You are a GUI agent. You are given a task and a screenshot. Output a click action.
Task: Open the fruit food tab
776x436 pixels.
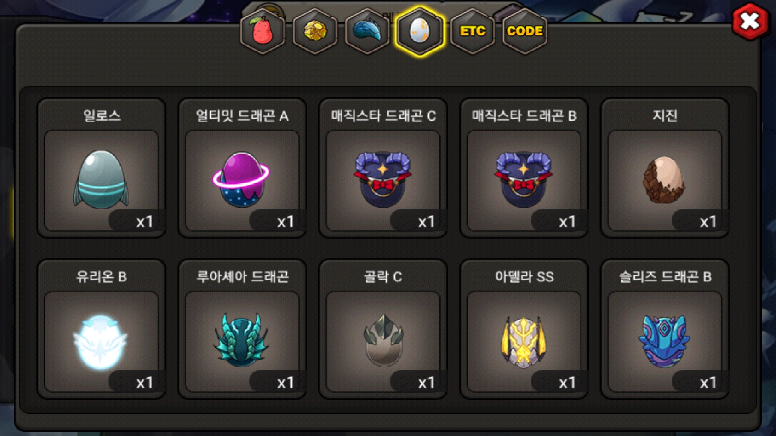[x=263, y=31]
